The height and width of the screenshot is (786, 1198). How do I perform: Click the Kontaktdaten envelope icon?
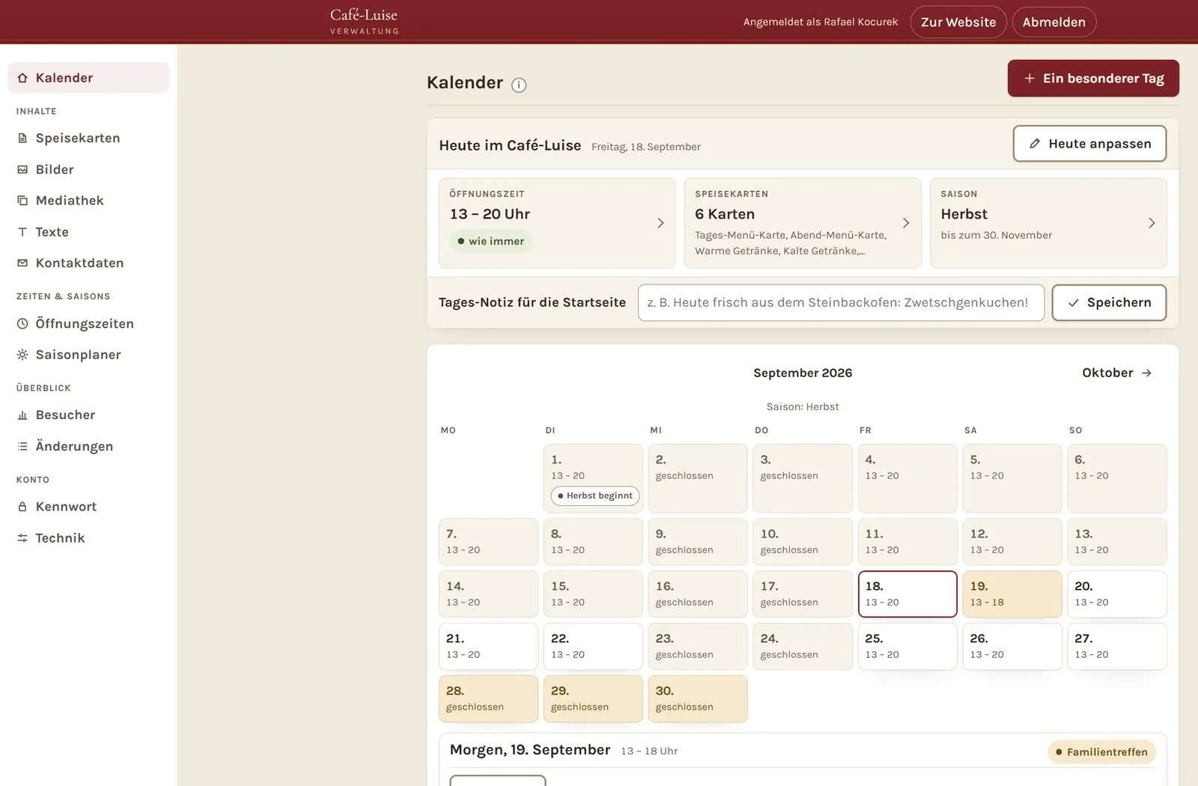[x=22, y=263]
